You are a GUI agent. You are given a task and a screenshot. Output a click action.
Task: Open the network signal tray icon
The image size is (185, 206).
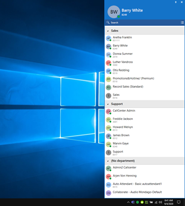(156, 202)
